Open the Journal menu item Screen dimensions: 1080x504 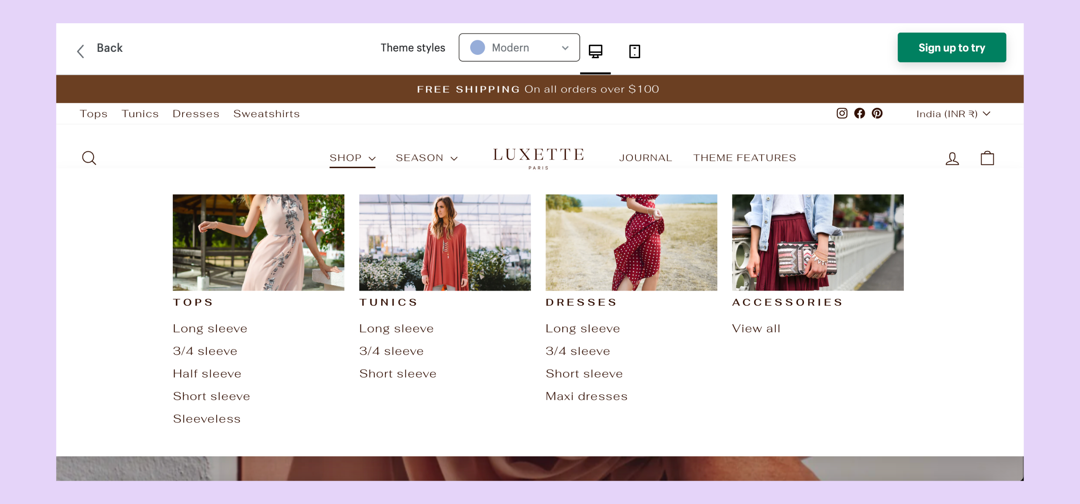tap(645, 158)
